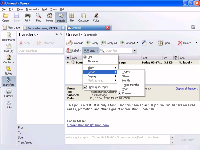Select the Today period option
200x150 pixels.
126,72
